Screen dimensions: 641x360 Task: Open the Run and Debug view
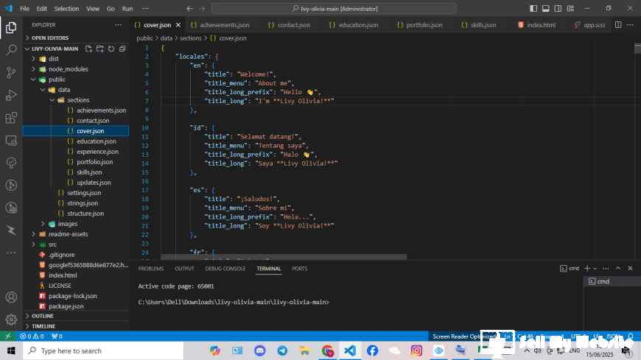pos(11,95)
